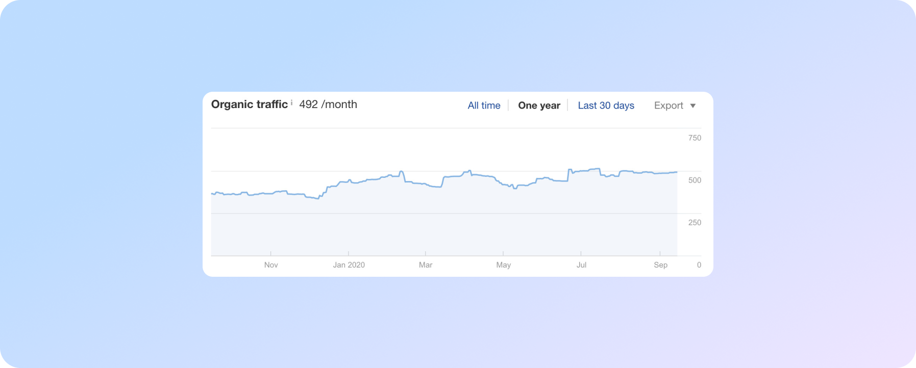The height and width of the screenshot is (368, 916).
Task: Click the Jul axis label
Action: 582,265
